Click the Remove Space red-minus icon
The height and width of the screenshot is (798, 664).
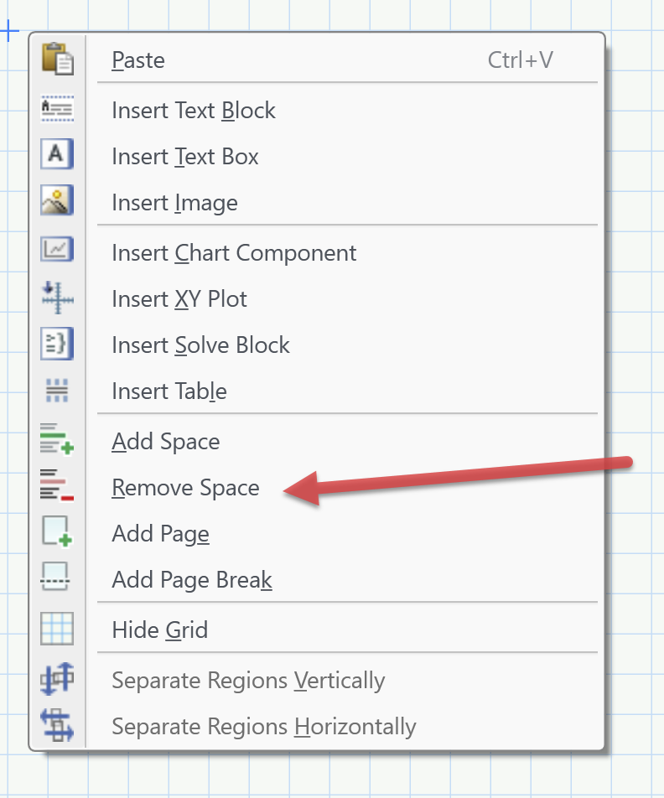pyautogui.click(x=57, y=486)
